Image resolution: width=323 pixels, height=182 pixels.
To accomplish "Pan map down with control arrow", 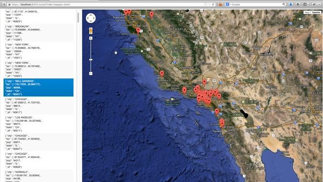I will pos(91,21).
